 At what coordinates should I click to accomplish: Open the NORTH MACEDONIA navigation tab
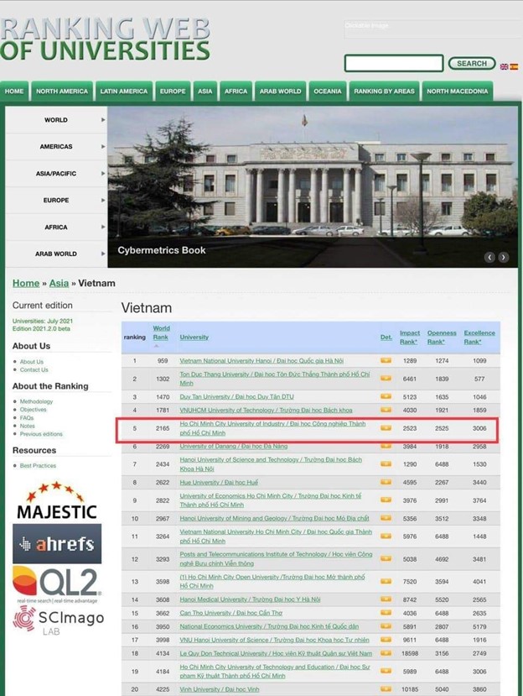pyautogui.click(x=458, y=91)
